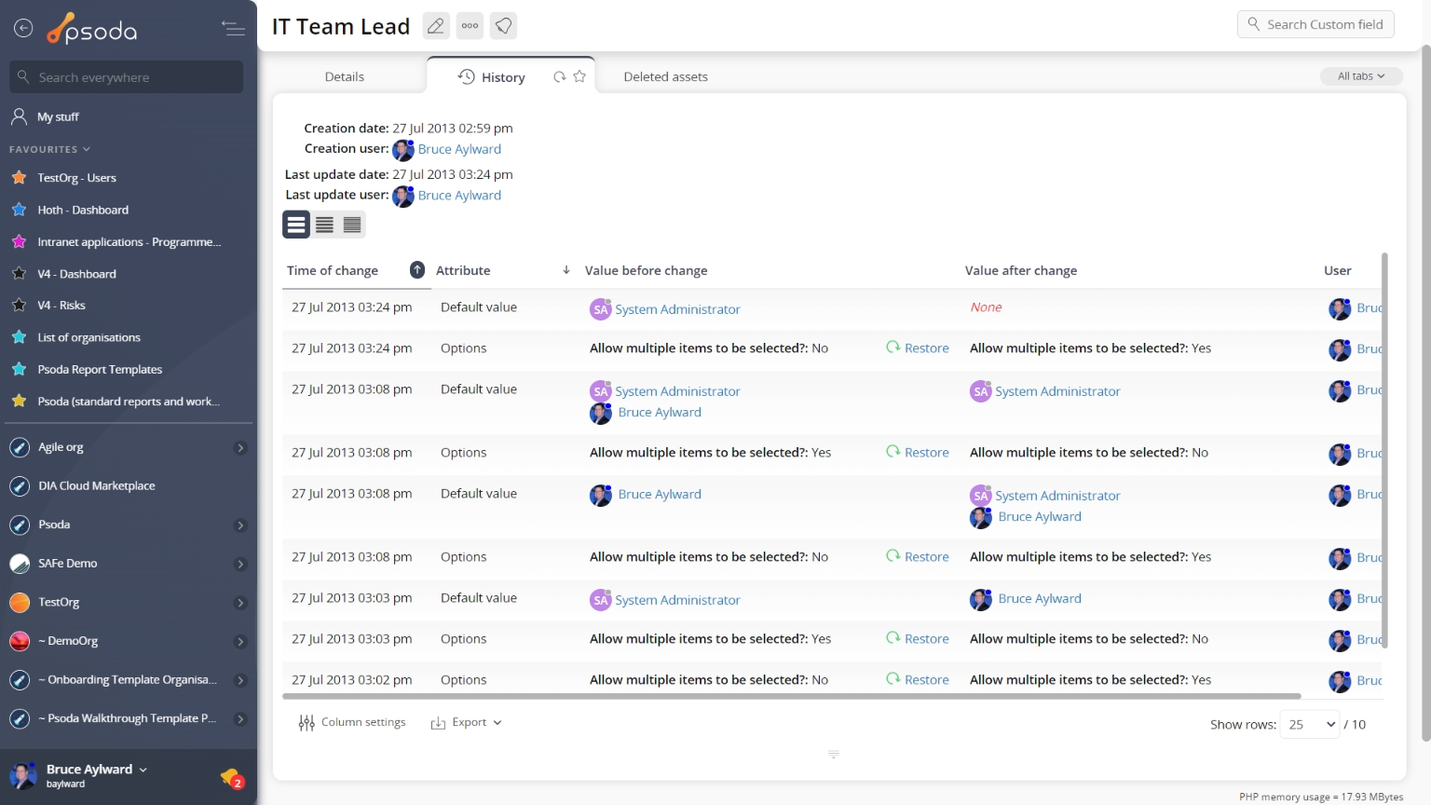Viewport: 1431px width, 805px height.
Task: Select the widest row spacing view
Action: (x=296, y=225)
